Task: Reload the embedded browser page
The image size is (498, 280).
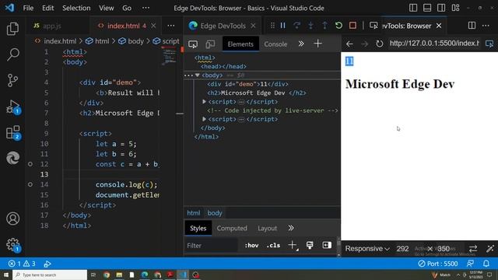Action: click(x=379, y=44)
